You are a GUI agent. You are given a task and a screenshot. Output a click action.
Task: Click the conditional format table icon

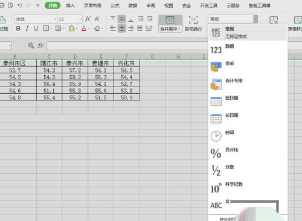point(274,20)
